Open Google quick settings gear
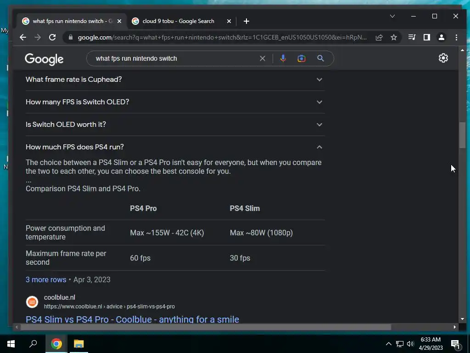 443,58
